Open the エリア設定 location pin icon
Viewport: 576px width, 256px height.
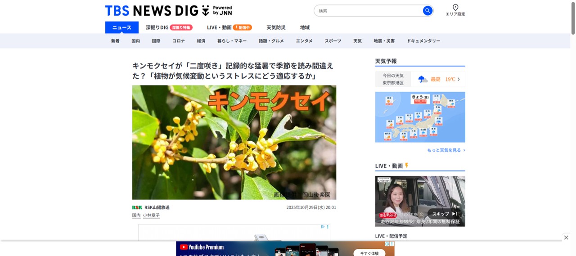point(455,8)
